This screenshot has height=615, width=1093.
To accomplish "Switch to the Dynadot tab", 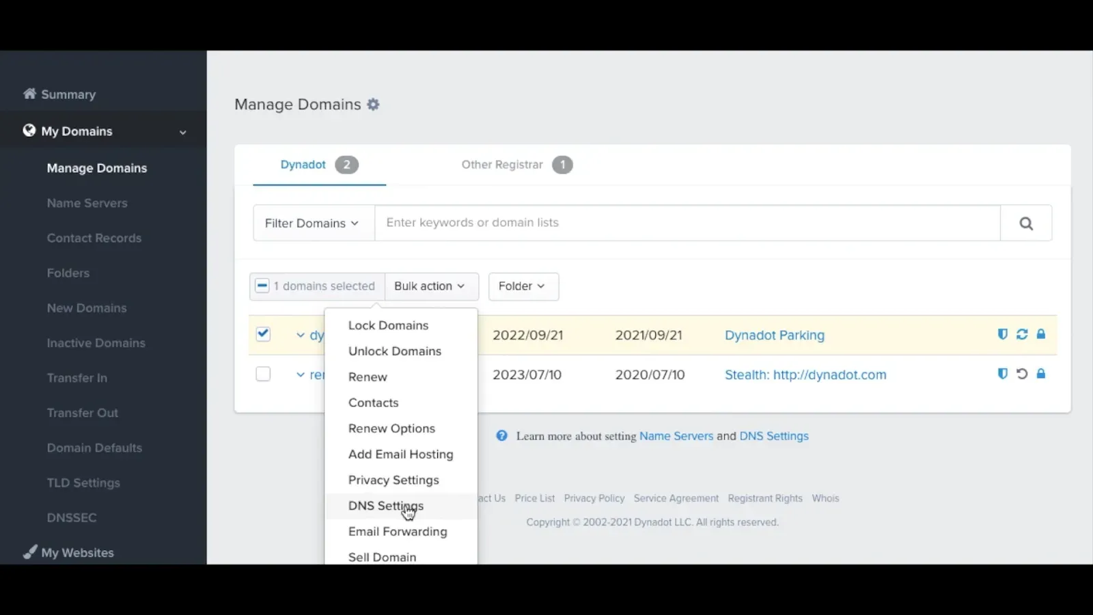I will pos(319,165).
